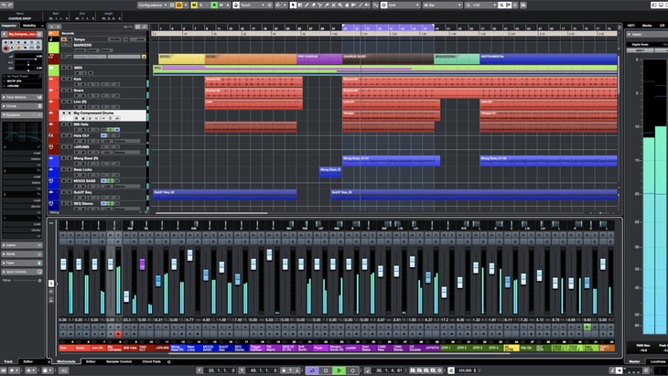Open the Master tab in right zone
Viewport: 668px width, 376px height.
point(634,361)
